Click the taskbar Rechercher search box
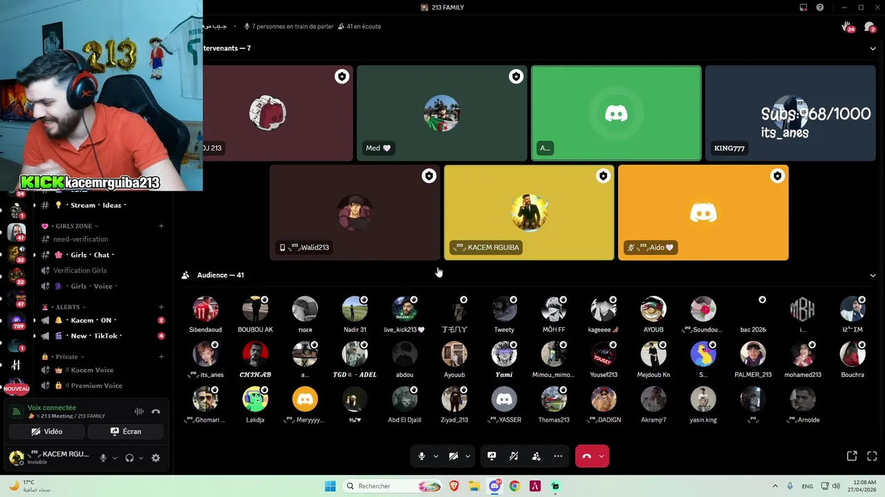The width and height of the screenshot is (885, 497). pyautogui.click(x=393, y=486)
